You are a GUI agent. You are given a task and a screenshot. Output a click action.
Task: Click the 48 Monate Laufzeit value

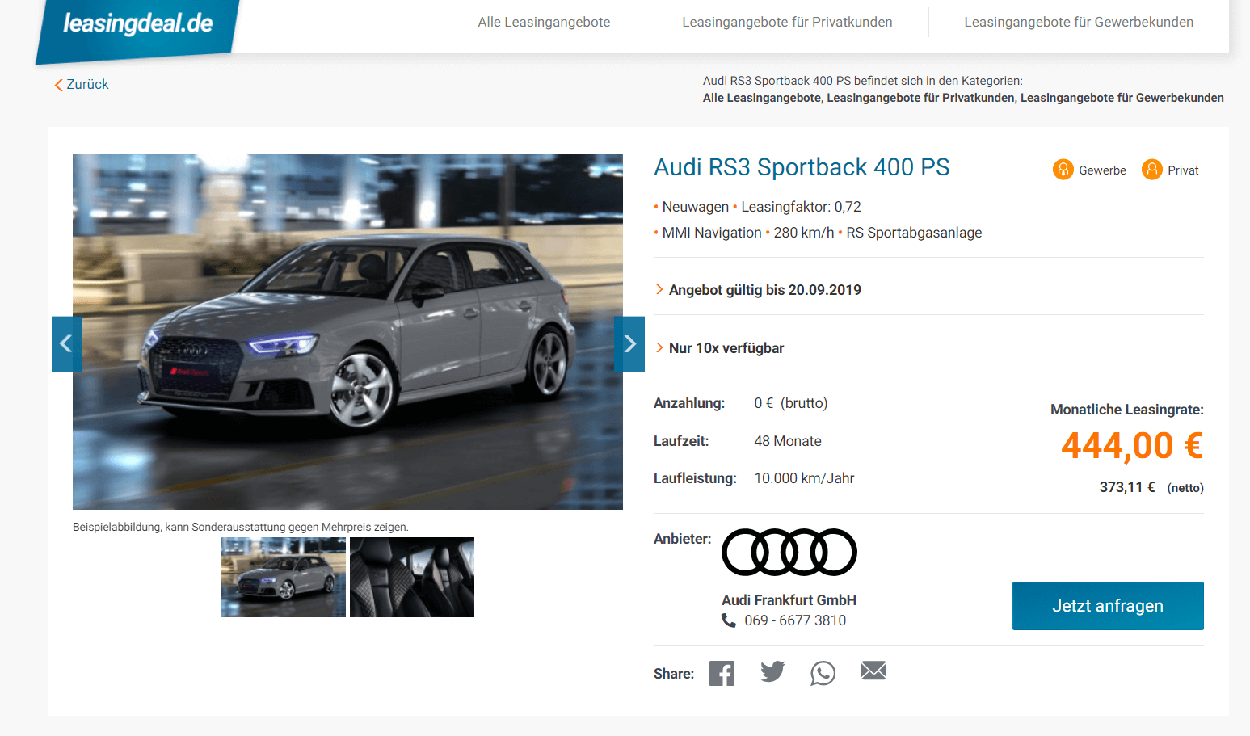point(788,441)
